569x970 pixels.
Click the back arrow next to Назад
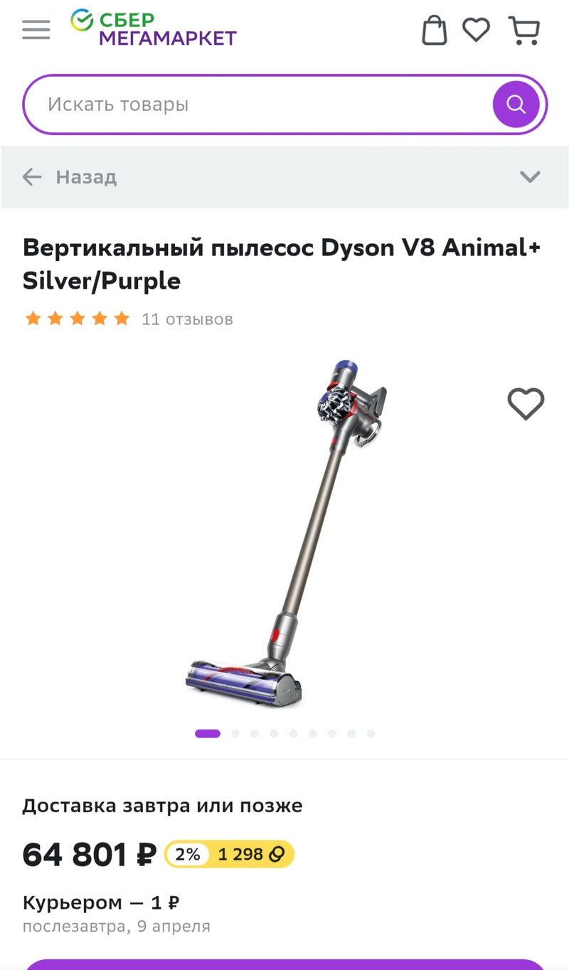pyautogui.click(x=32, y=176)
